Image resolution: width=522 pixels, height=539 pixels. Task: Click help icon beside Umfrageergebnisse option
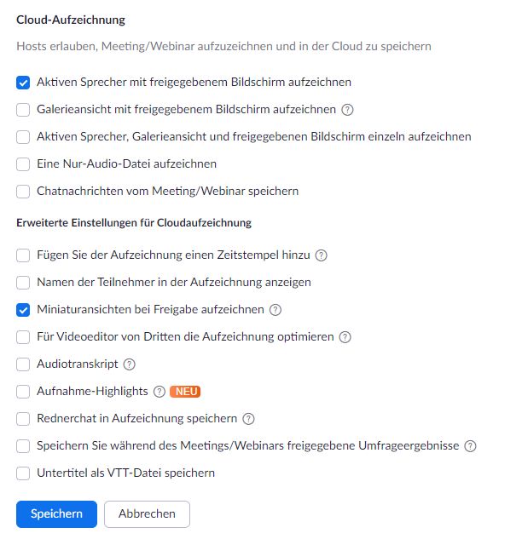(x=470, y=446)
